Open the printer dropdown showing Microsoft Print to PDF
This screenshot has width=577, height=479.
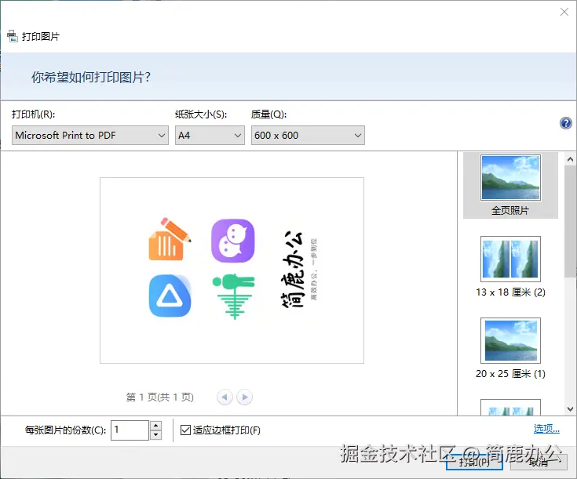coord(90,136)
